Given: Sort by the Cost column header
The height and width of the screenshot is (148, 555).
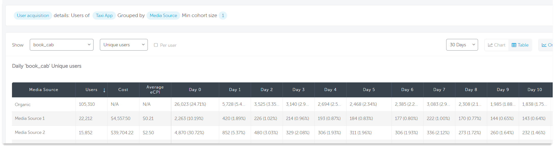Looking at the screenshot, I should pyautogui.click(x=123, y=90).
